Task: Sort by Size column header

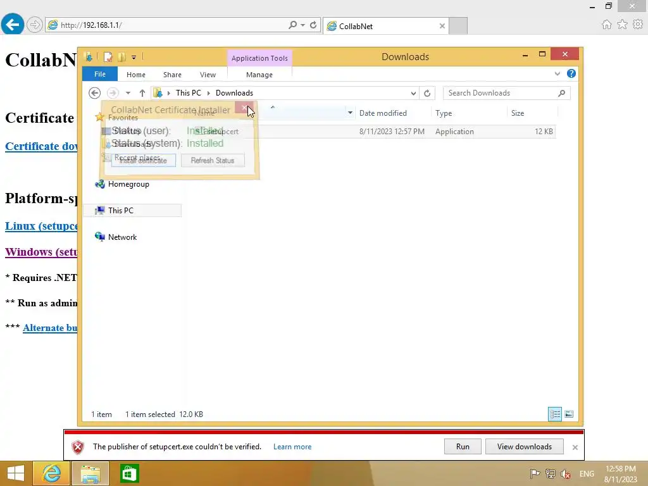Action: click(518, 113)
